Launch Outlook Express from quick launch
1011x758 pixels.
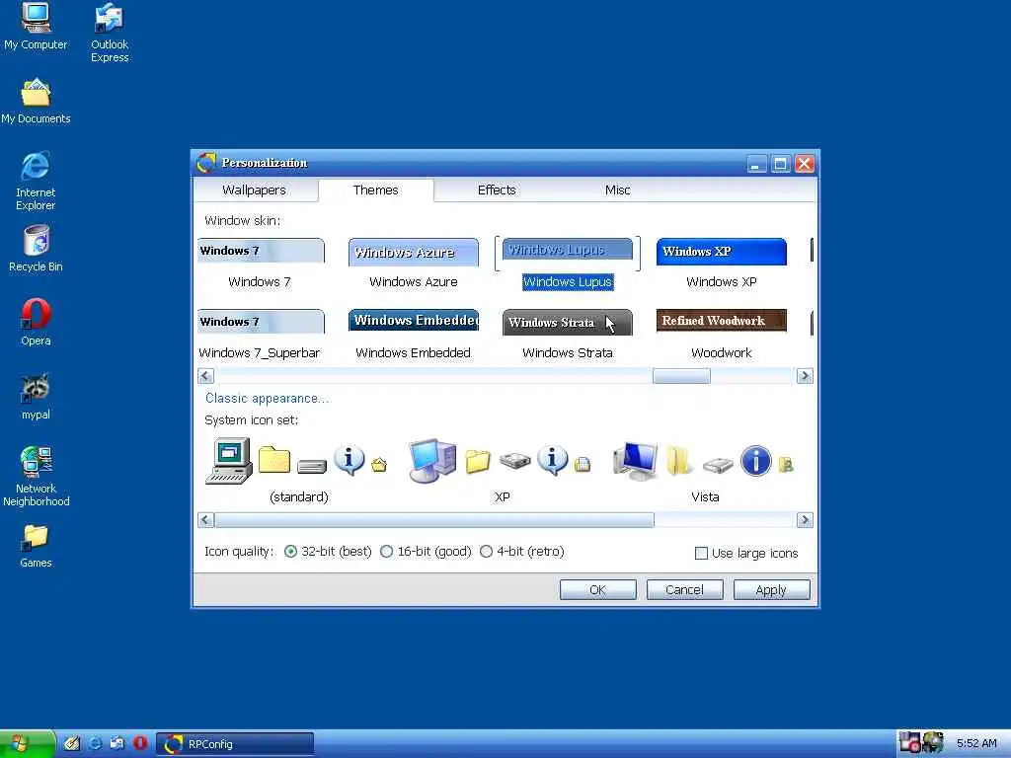117,743
